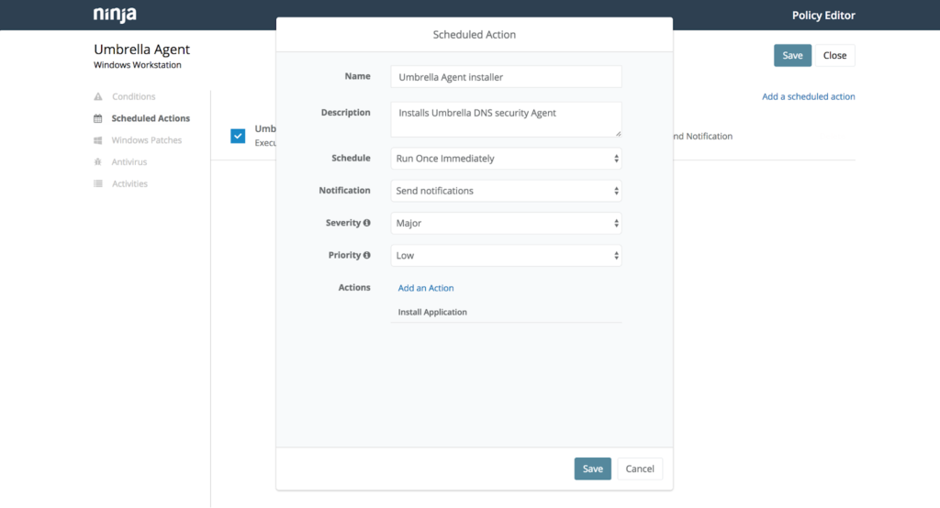
Task: Cancel the scheduled action dialog
Action: (640, 469)
